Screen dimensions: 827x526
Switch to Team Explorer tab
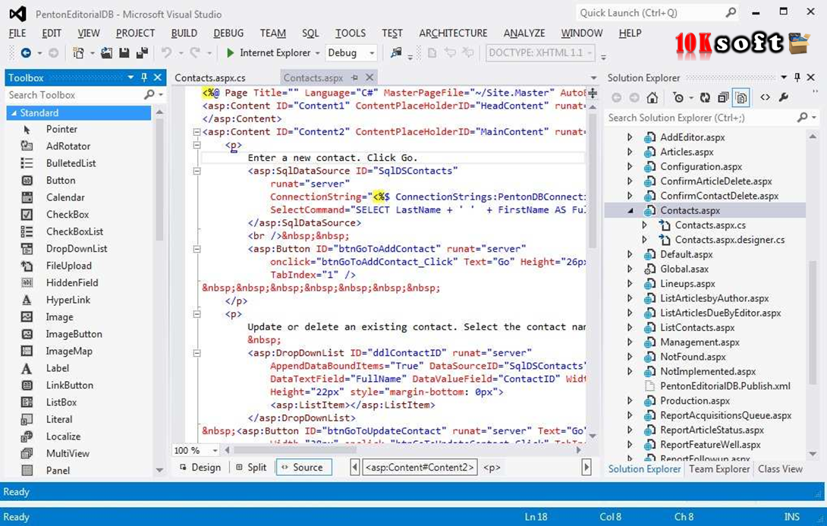(x=719, y=469)
